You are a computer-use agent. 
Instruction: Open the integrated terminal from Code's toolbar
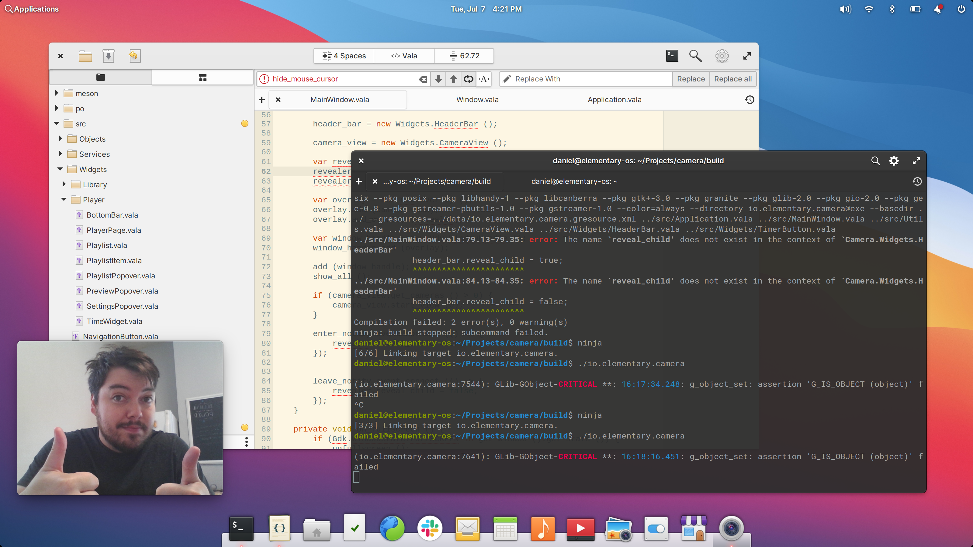coord(672,56)
